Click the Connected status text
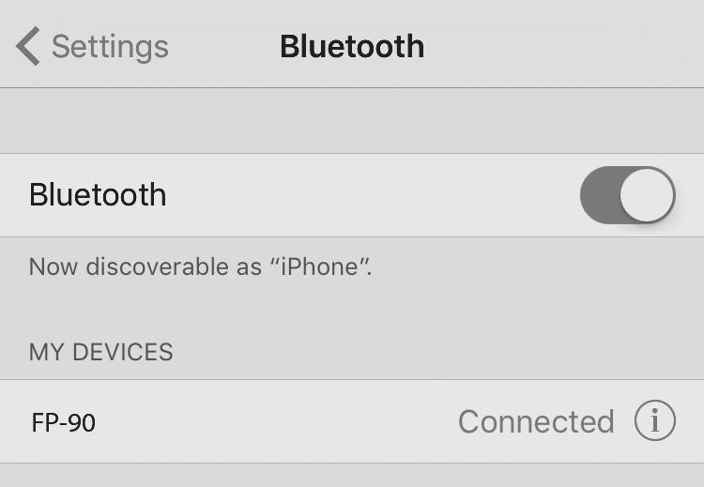 (x=536, y=421)
